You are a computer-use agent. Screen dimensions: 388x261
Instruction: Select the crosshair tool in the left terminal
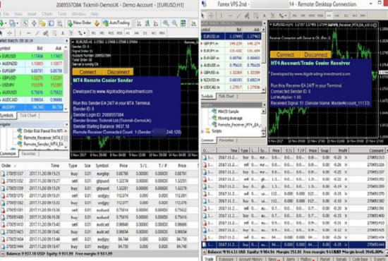coord(9,33)
